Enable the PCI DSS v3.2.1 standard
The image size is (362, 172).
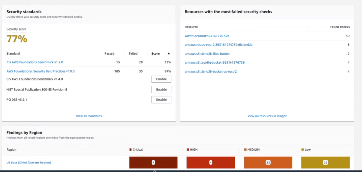pos(161,100)
